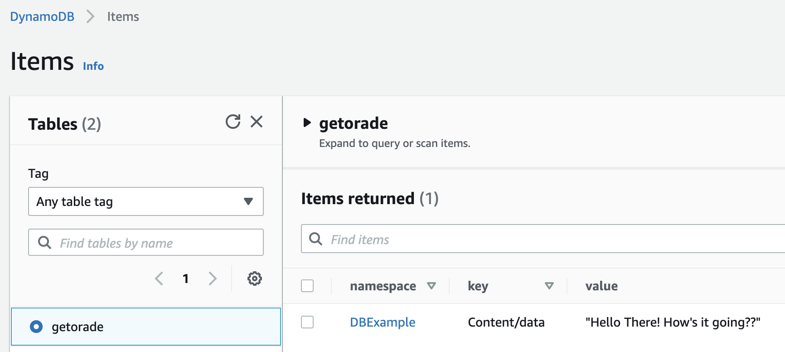Screen dimensions: 785x352
Task: Click the search icon in Find items
Action: [x=316, y=239]
